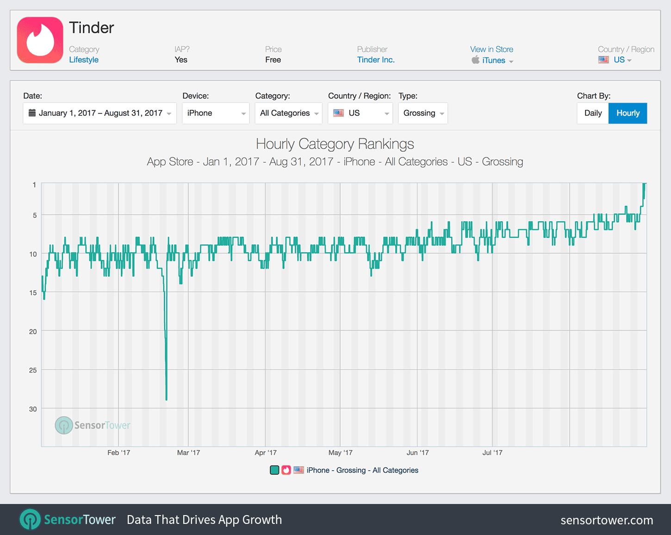Click the Free price value

(273, 60)
